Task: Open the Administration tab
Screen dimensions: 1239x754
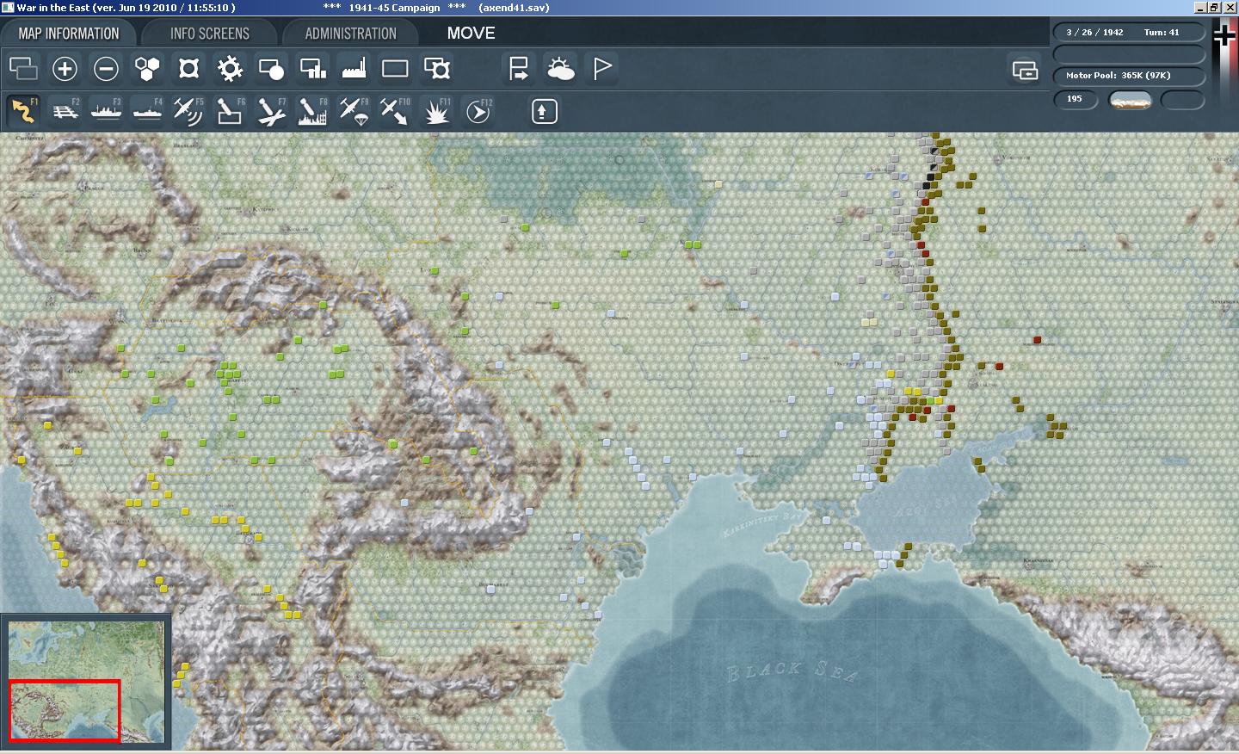Action: click(x=350, y=34)
